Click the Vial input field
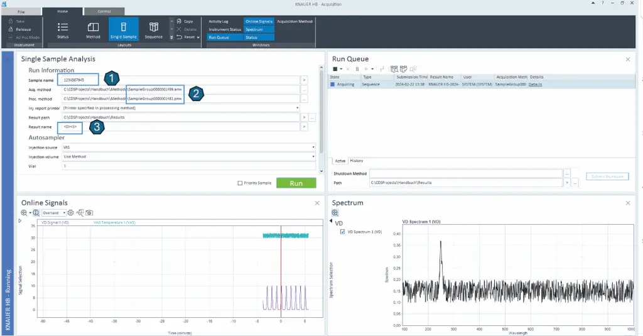The height and width of the screenshot is (336, 643). click(x=188, y=166)
